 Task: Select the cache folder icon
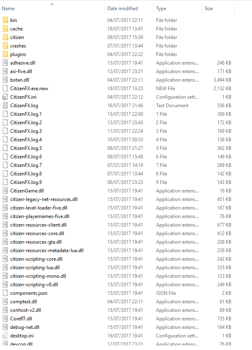tap(5, 28)
